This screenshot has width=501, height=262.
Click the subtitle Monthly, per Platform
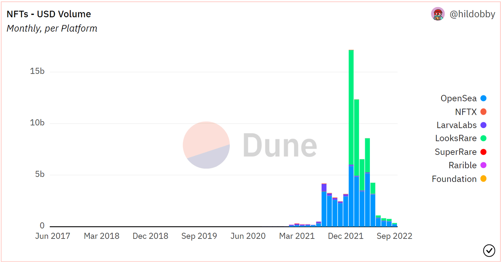[x=52, y=28]
